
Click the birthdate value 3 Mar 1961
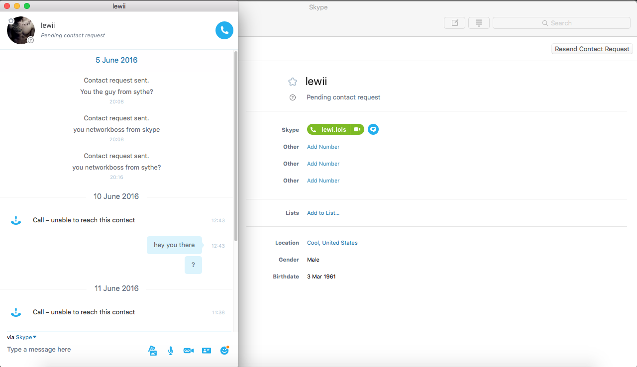click(321, 276)
